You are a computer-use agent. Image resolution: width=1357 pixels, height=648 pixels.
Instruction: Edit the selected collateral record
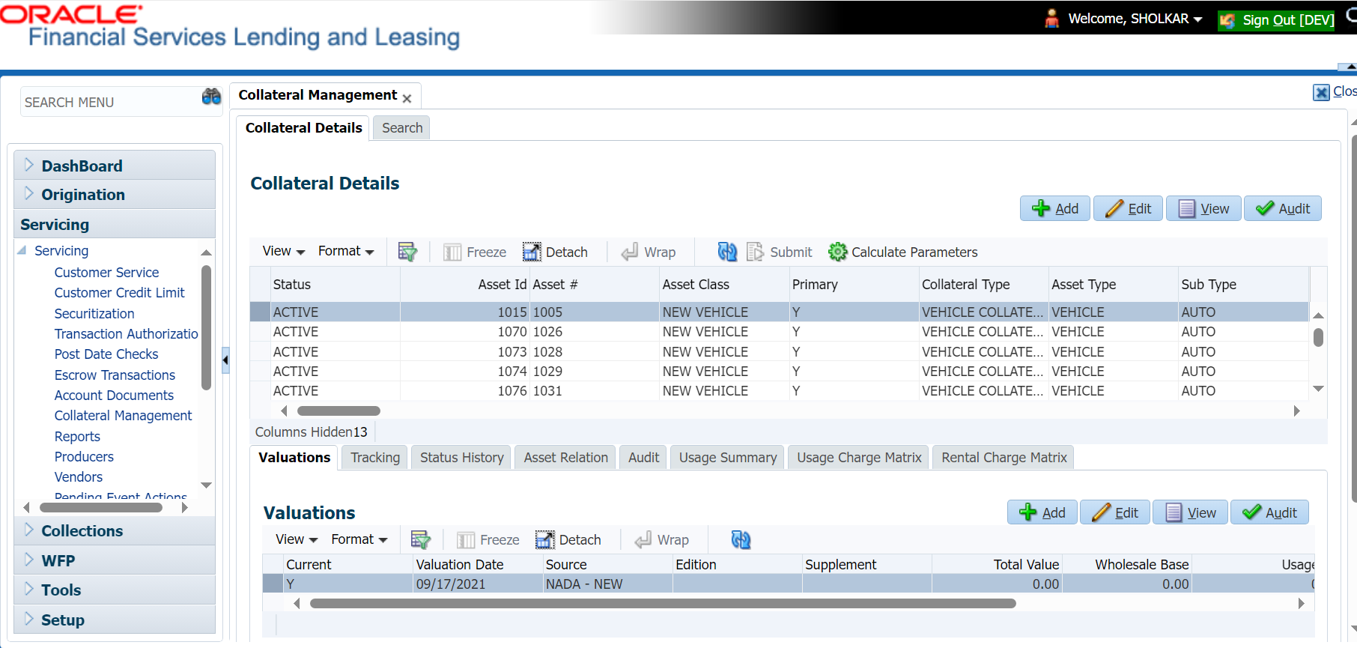click(x=1129, y=208)
